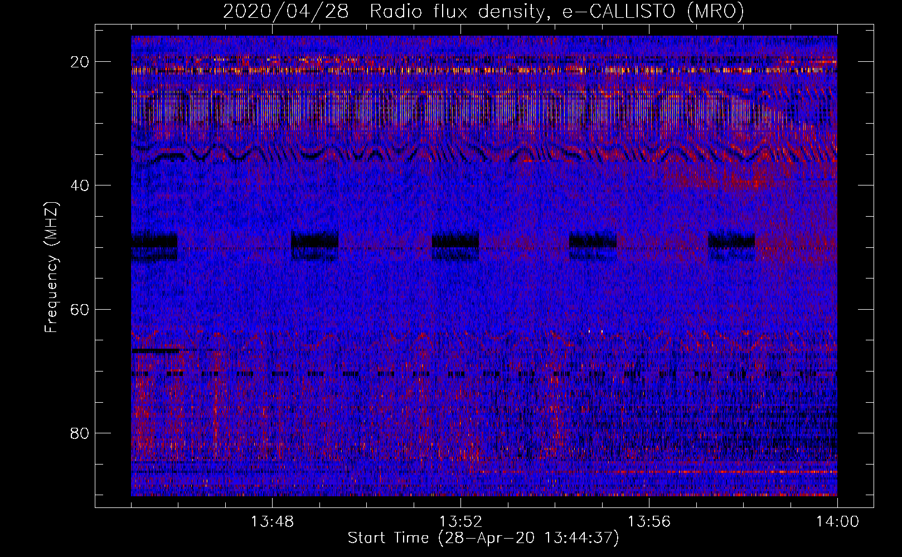Click the 40 MHz frequency tick label
The height and width of the screenshot is (557, 902).
[x=80, y=185]
